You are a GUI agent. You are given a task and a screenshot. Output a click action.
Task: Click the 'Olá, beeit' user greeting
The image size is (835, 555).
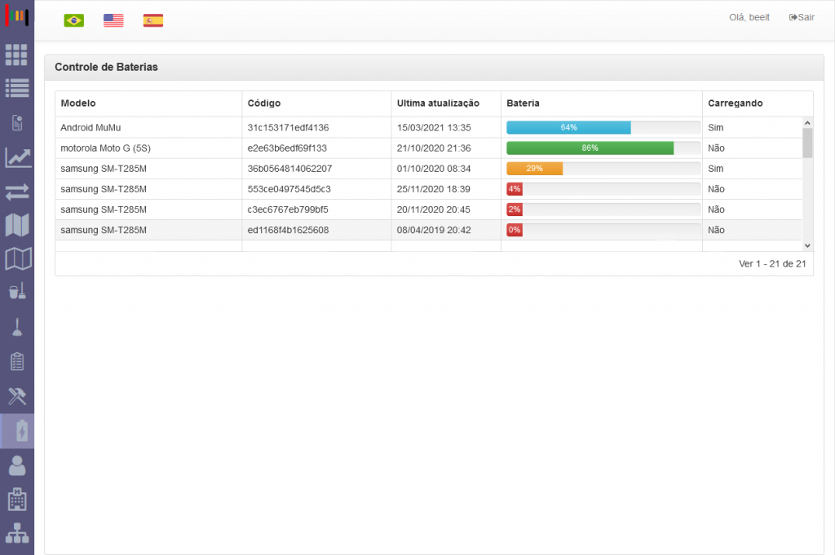(749, 17)
